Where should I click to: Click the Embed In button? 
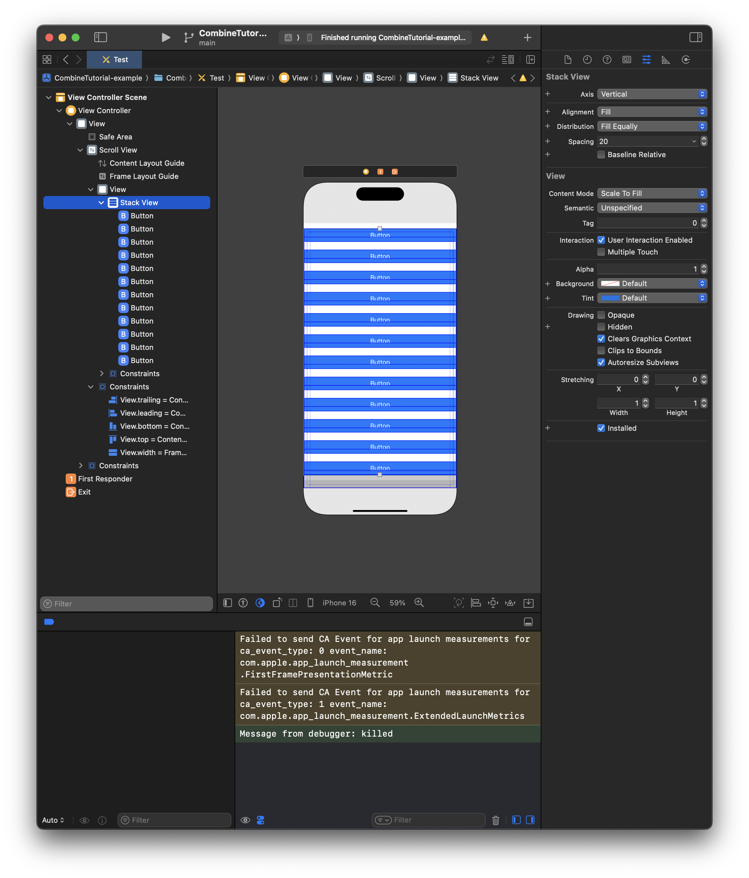click(529, 602)
